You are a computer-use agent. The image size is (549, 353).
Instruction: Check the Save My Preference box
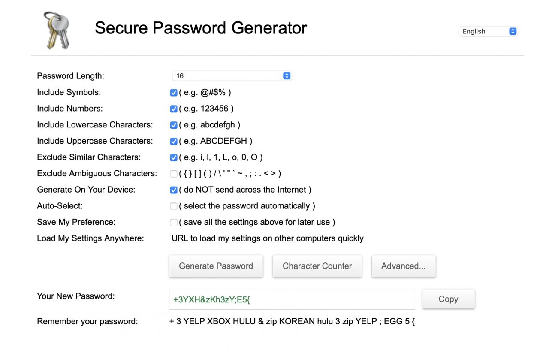click(x=174, y=223)
